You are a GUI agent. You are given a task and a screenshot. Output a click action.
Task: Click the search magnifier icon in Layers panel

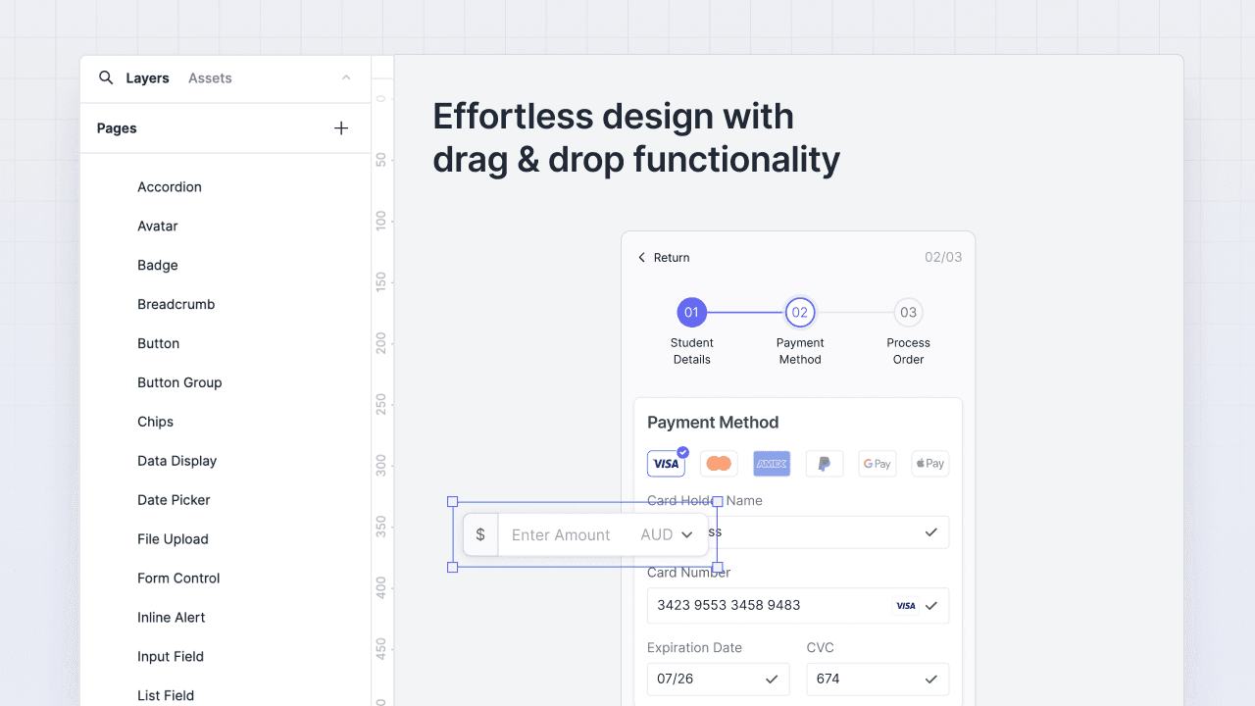tap(106, 77)
